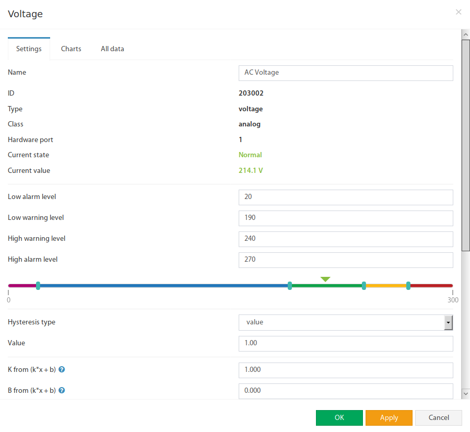470x432 pixels.
Task: Click the Name input field
Action: point(346,73)
